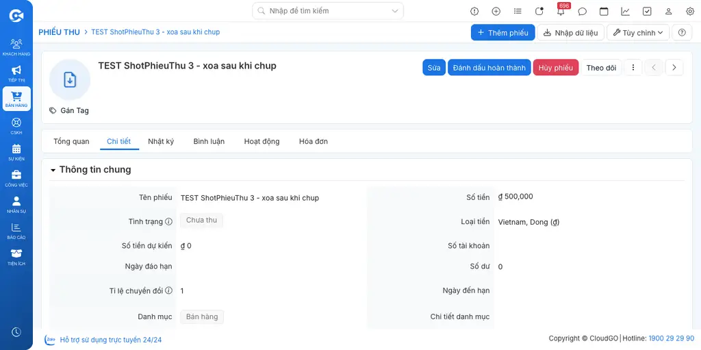Open the three-dot more actions menu

[633, 68]
